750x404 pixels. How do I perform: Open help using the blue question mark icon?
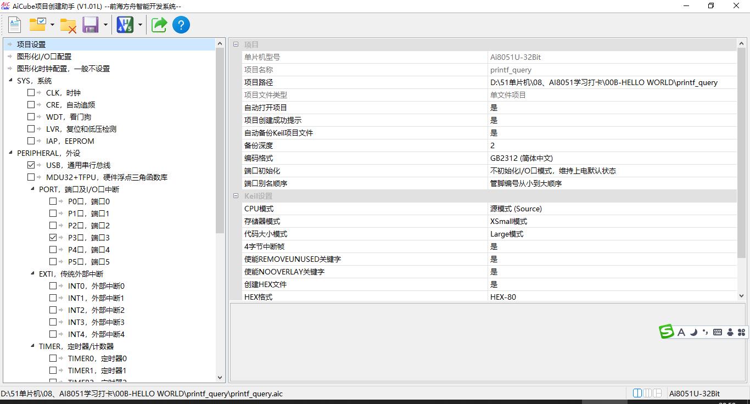point(181,24)
